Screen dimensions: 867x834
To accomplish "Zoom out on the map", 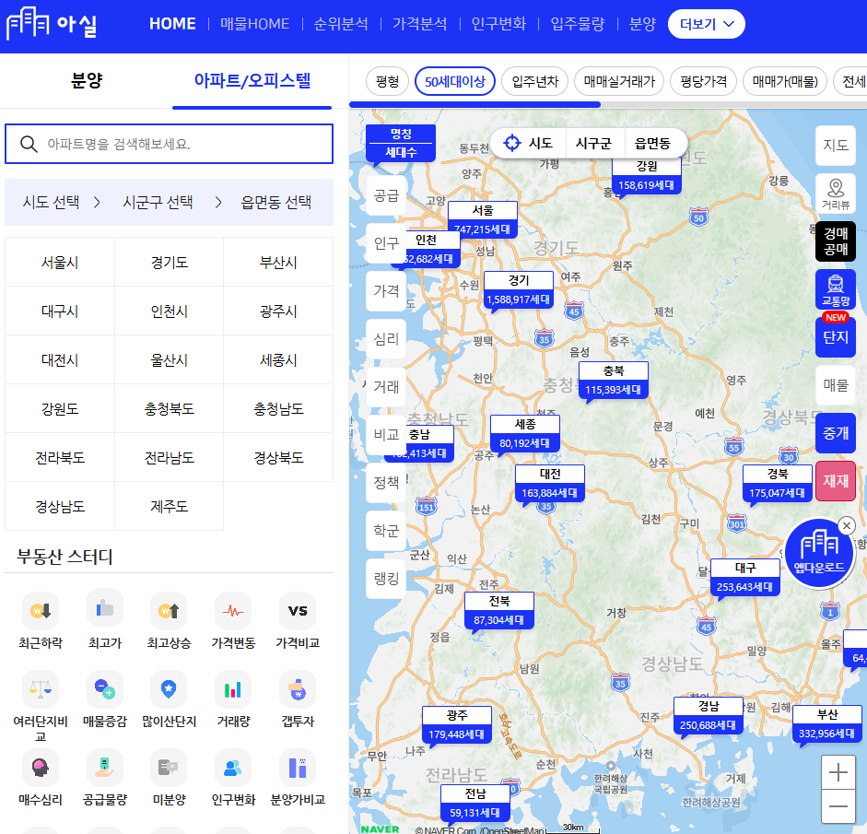I will pos(838,806).
